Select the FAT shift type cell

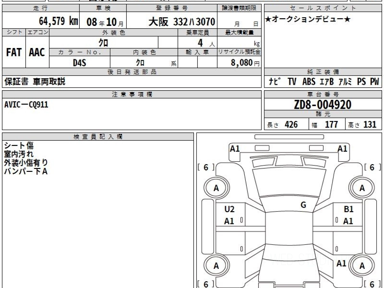point(14,52)
